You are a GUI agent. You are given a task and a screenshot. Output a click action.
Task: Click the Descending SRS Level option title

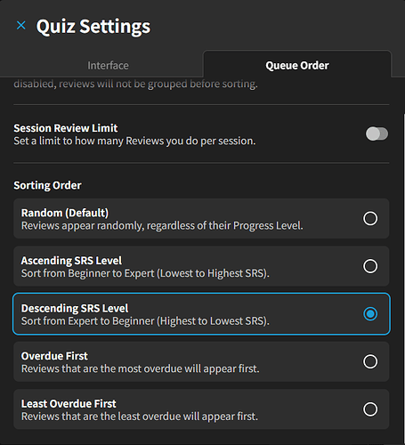75,308
